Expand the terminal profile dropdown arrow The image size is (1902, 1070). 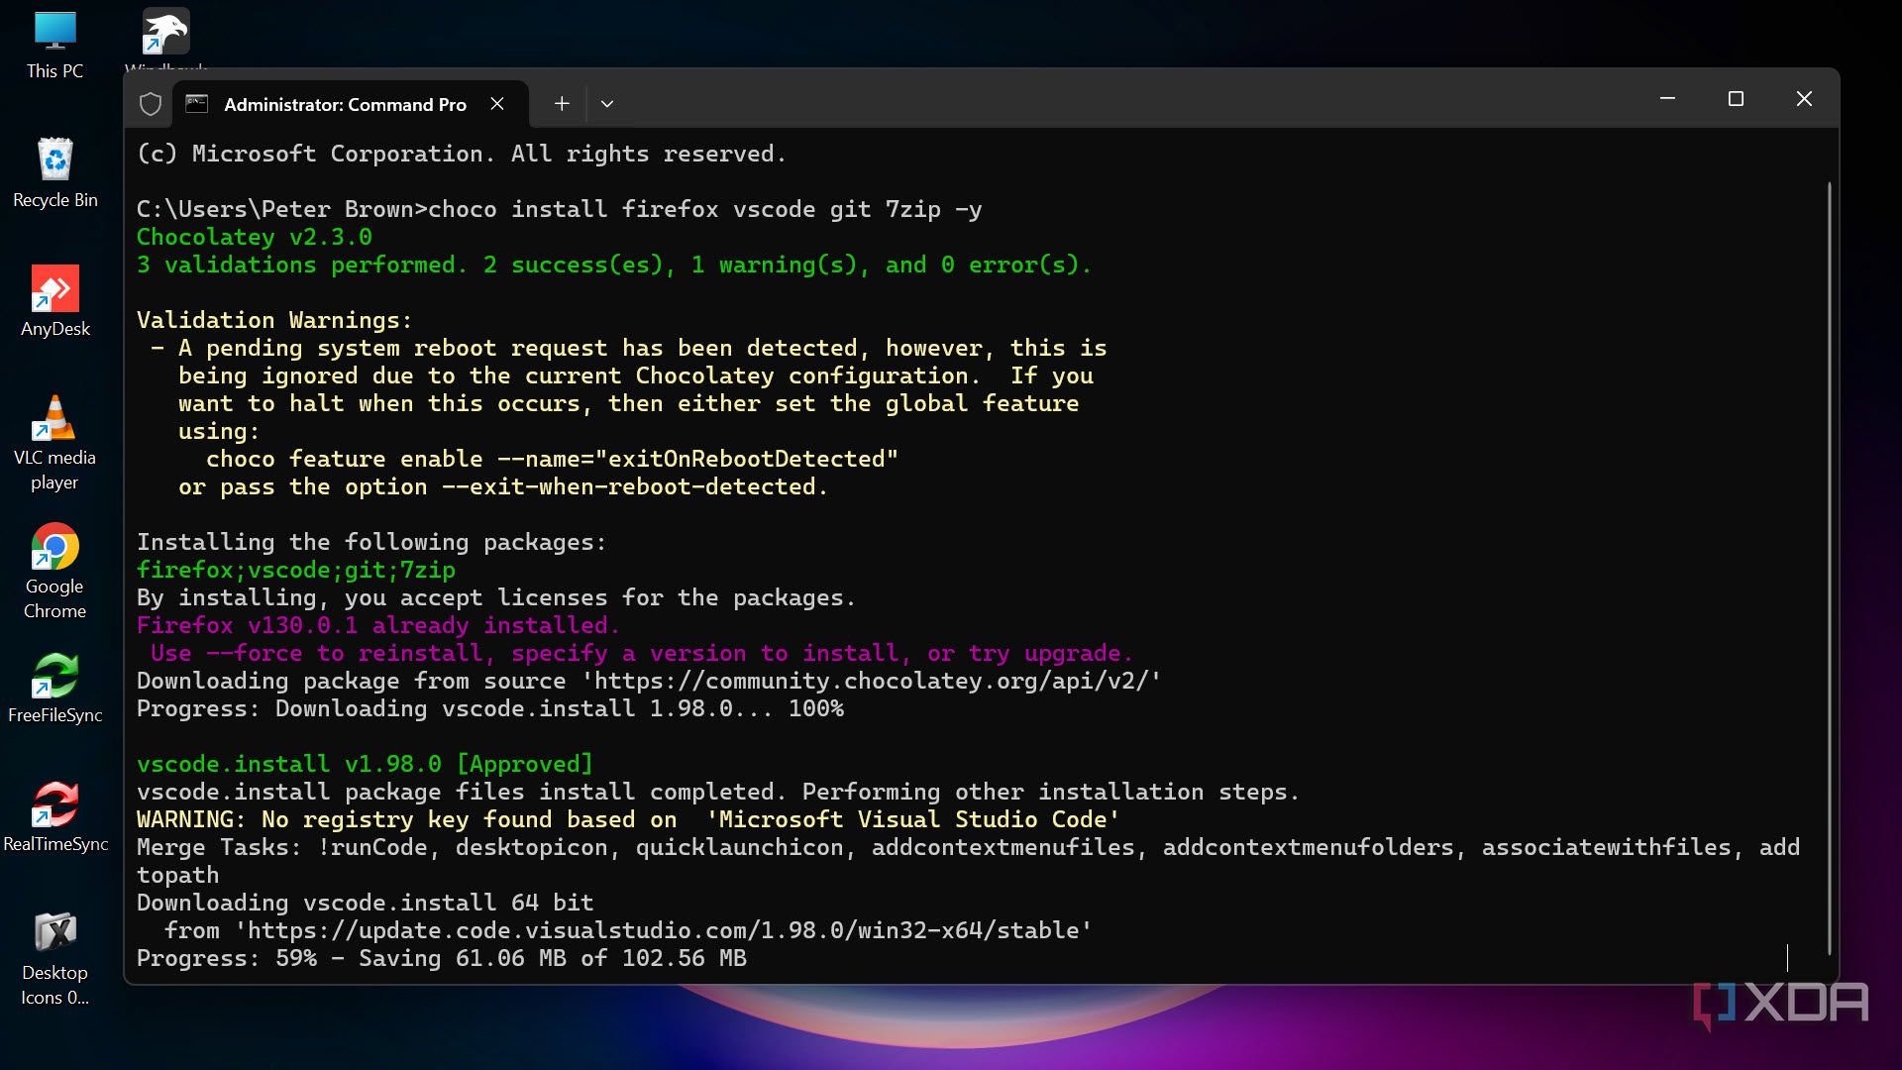[x=607, y=104]
